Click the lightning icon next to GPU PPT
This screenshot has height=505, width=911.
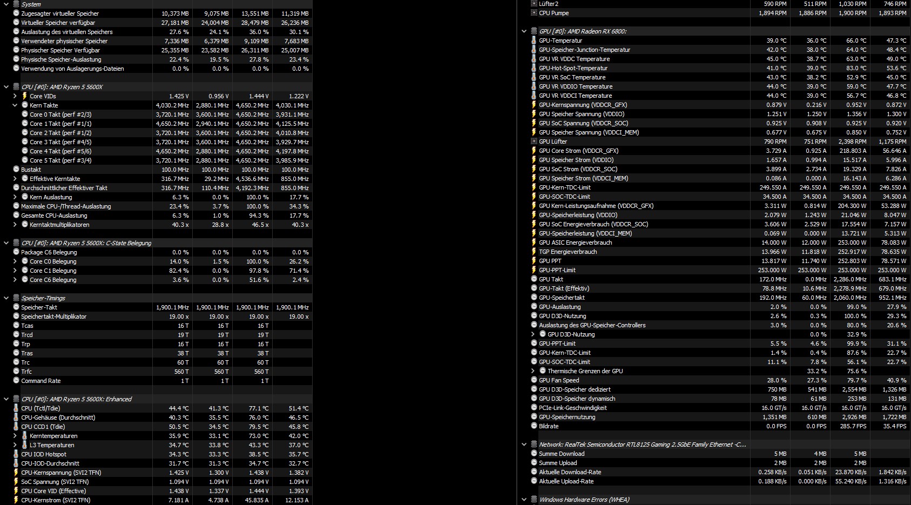pyautogui.click(x=534, y=261)
